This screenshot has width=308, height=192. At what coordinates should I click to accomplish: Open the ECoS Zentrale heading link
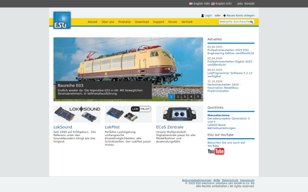click(170, 127)
